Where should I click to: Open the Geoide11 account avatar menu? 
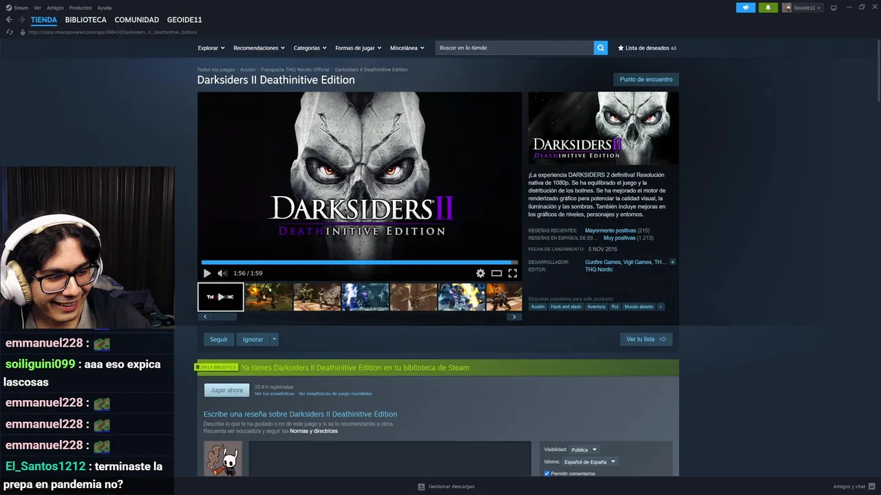(x=802, y=8)
